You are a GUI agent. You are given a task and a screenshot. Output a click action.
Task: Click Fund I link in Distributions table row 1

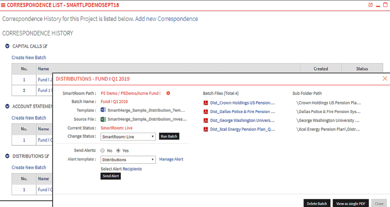(x=45, y=190)
